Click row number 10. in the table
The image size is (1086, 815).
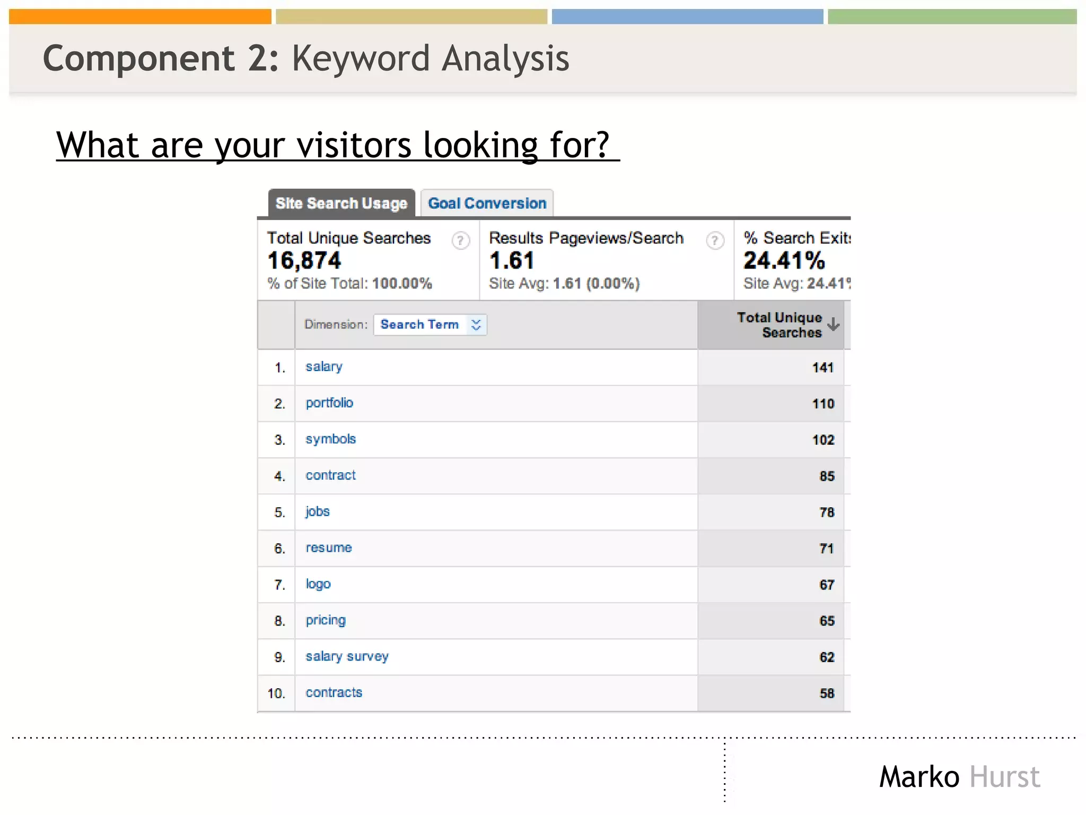click(276, 693)
